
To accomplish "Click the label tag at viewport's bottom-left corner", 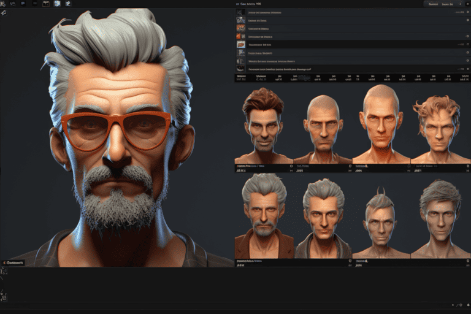I will click(13, 262).
